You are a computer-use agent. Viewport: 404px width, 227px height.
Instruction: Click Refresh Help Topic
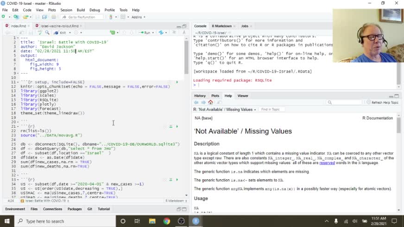point(383,102)
